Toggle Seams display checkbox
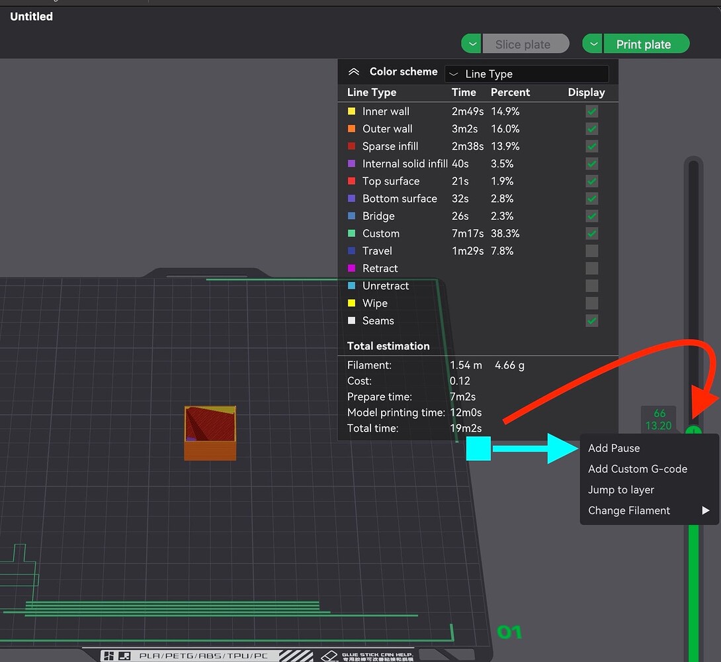Screen dimensions: 721x662 click(x=592, y=320)
